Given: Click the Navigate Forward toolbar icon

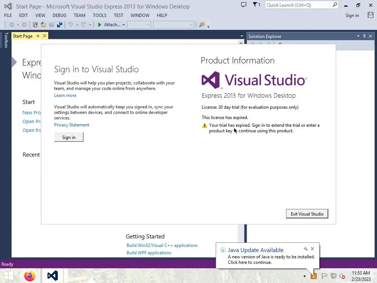Looking at the screenshot, I should coord(24,25).
